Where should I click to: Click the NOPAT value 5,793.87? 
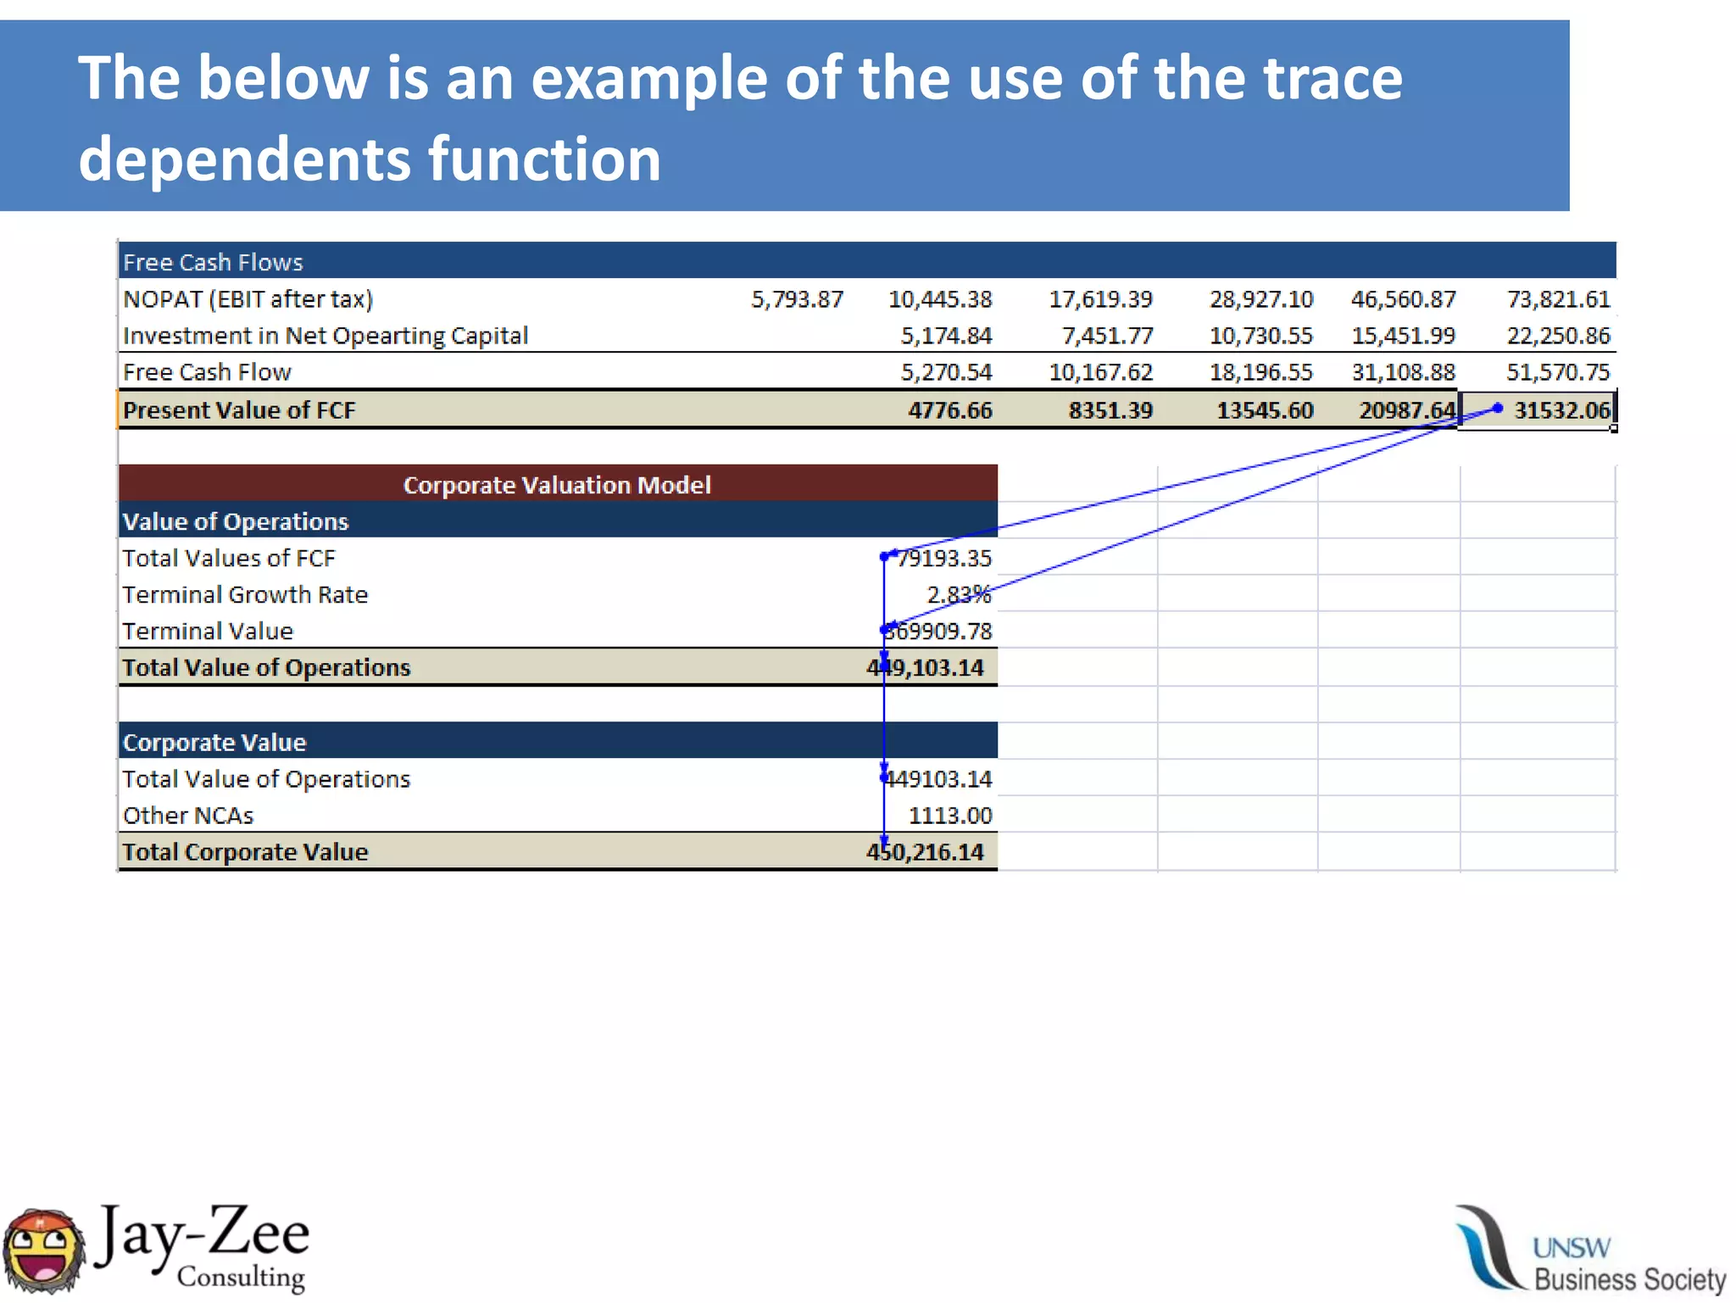(797, 299)
